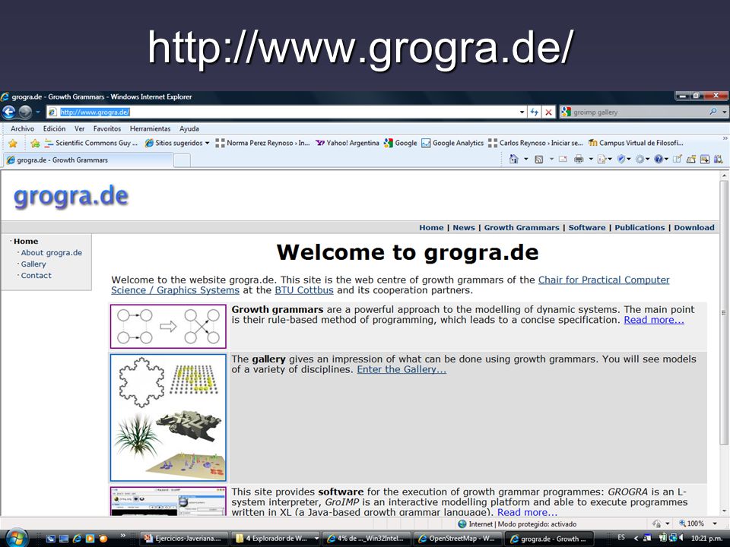The image size is (730, 547).
Task: Click the binoculars icon at command bar end
Action: [719, 159]
